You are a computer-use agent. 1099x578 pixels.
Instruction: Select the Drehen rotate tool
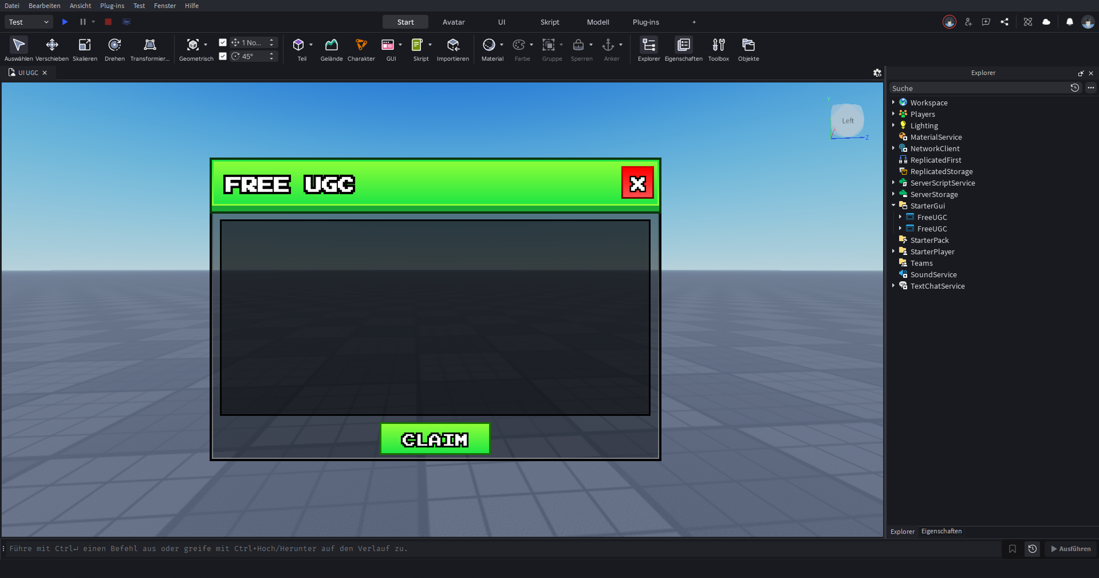[115, 49]
